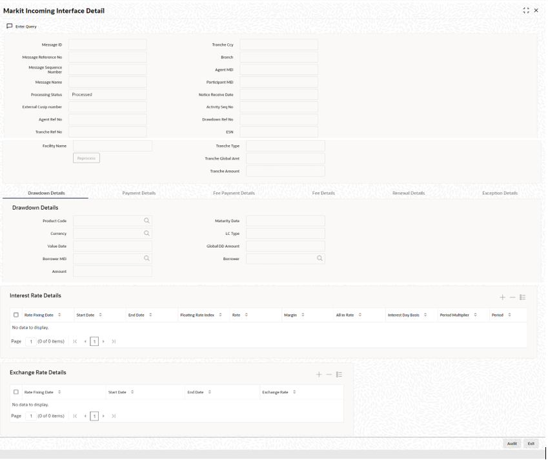Open the Product Code lookup search icon
Viewport: 548px width, 460px height.
click(147, 221)
